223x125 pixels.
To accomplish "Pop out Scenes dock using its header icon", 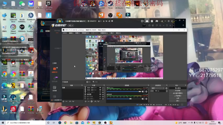I will (x=82, y=85).
